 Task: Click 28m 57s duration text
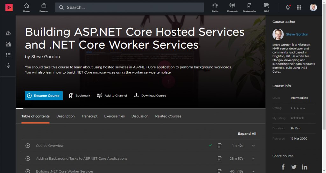[237, 159]
